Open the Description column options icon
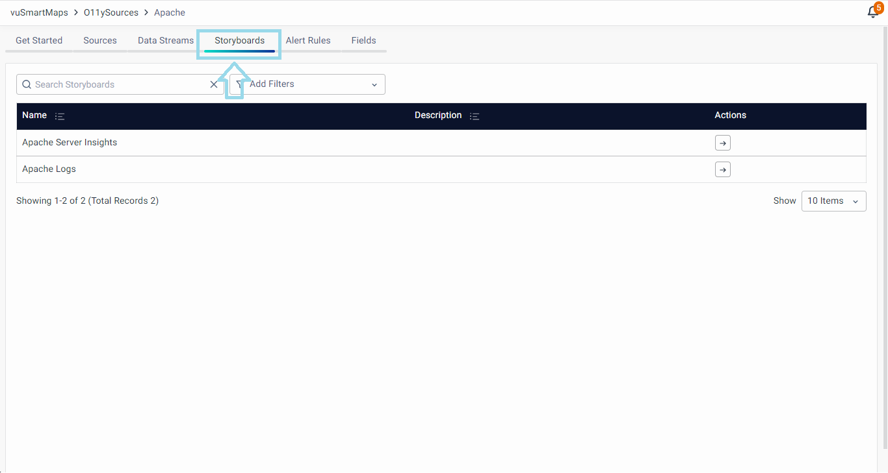This screenshot has width=888, height=473. (475, 116)
